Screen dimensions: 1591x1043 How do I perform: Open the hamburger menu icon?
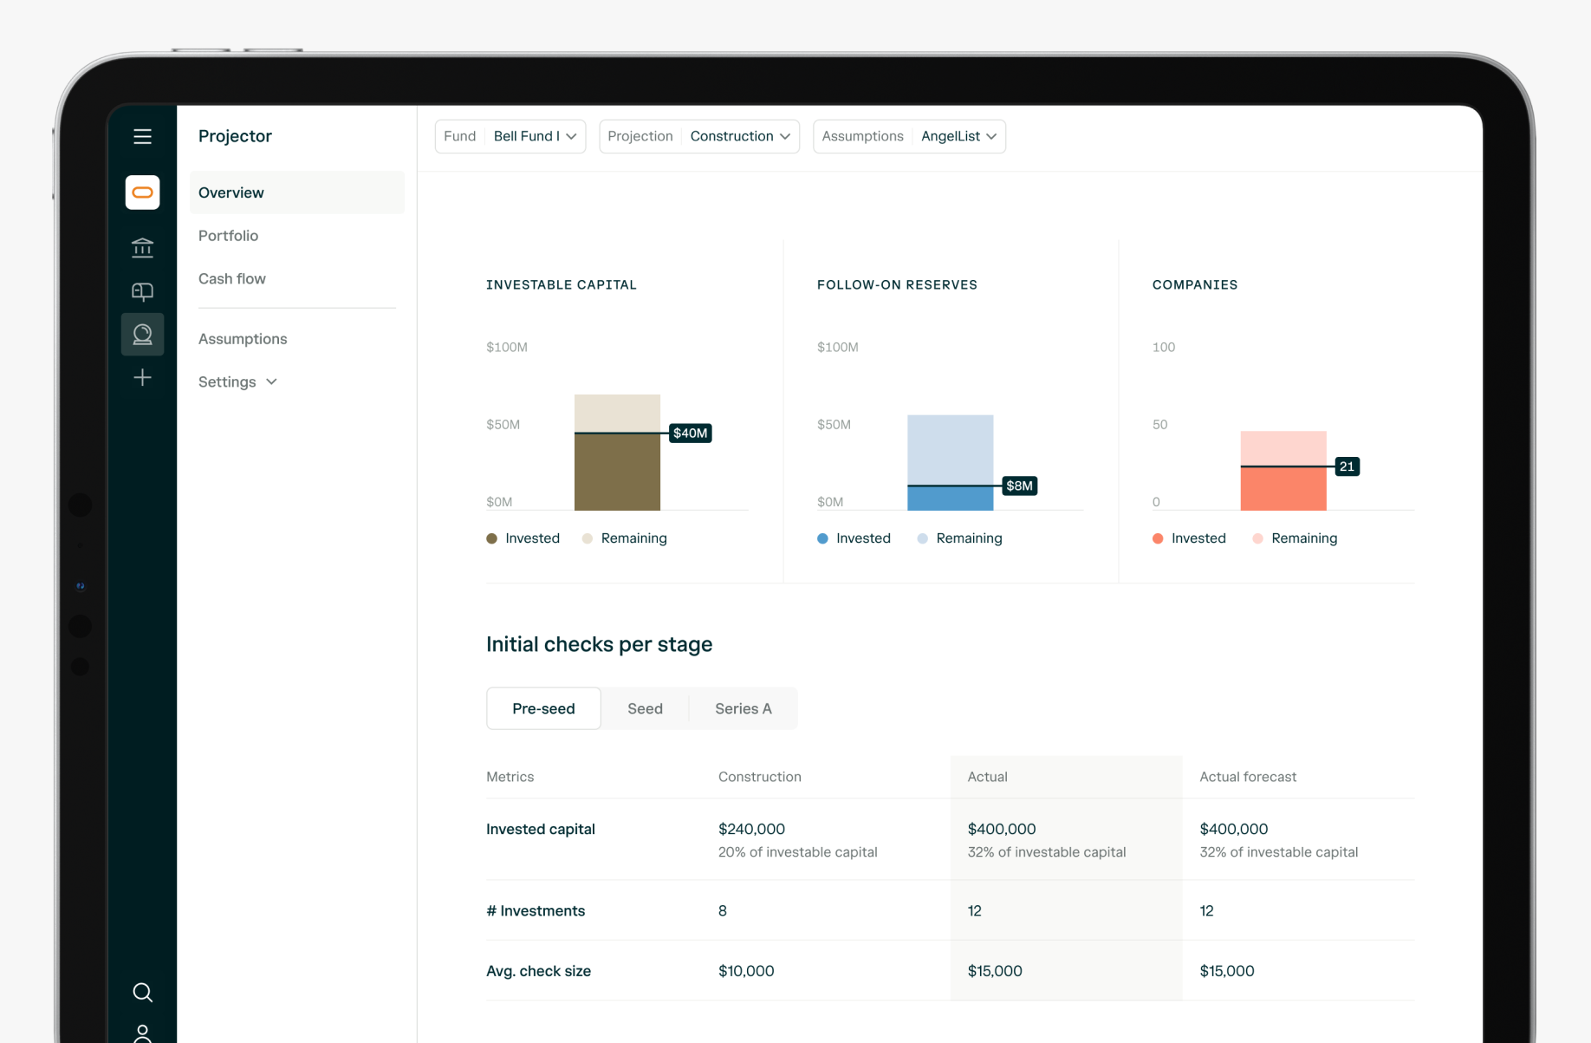coord(142,136)
